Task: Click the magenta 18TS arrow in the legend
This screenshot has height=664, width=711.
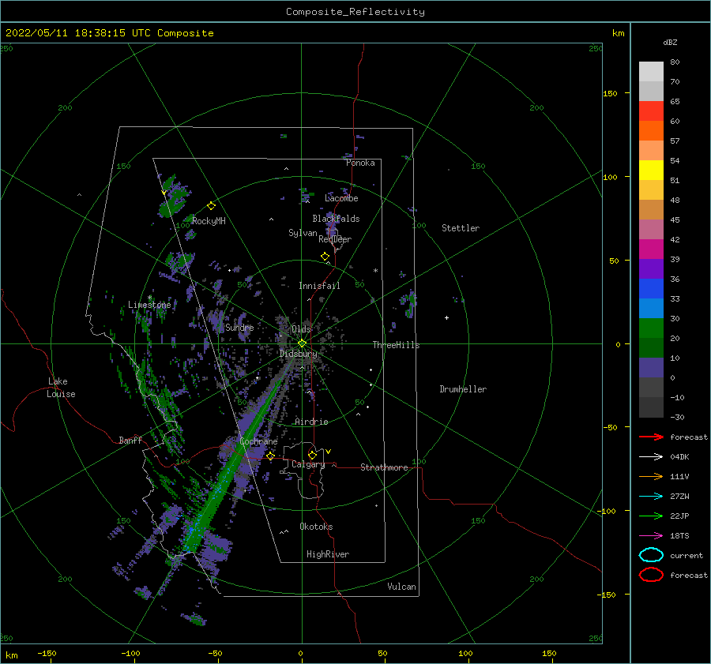Action: (x=651, y=536)
